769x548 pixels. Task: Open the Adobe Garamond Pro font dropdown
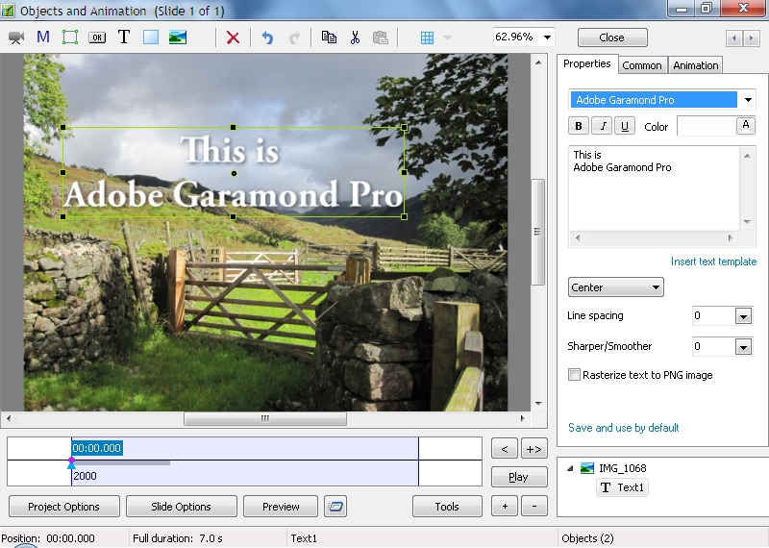pos(747,100)
